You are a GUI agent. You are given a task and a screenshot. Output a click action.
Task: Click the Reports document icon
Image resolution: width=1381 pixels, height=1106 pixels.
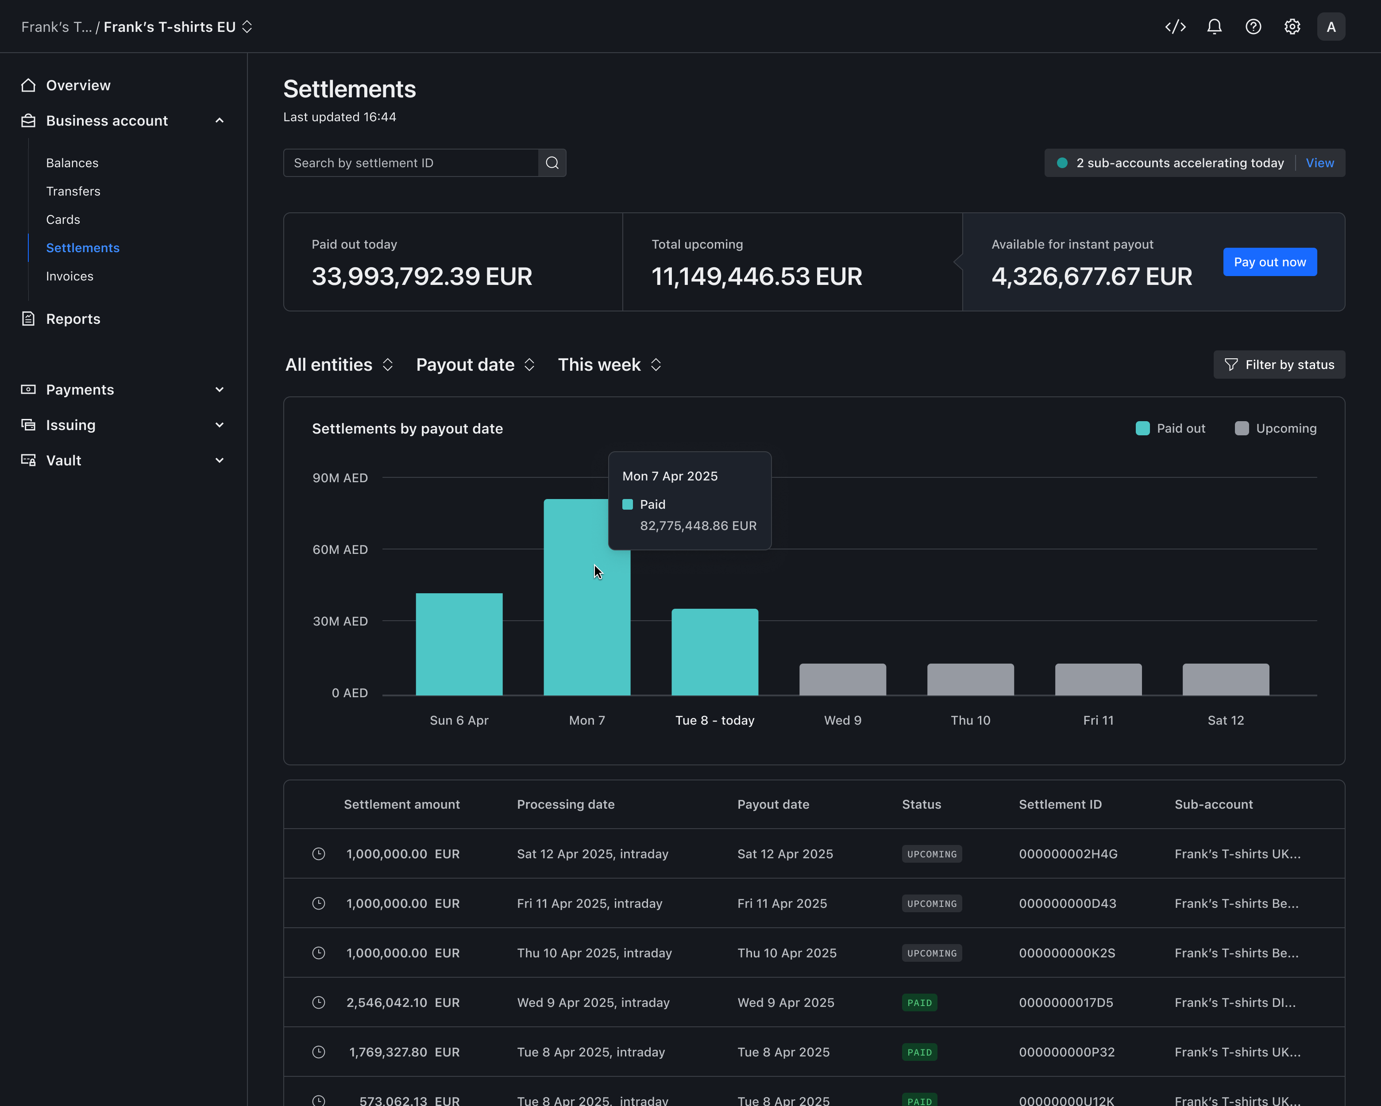[28, 319]
